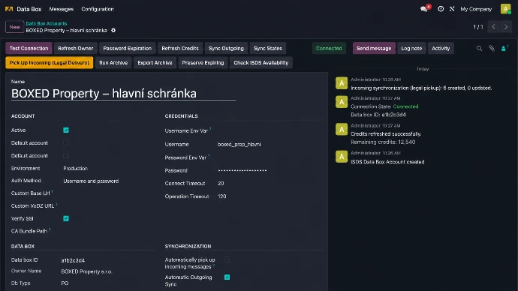Click Username Env Var field
This screenshot has width=518, height=291.
(x=269, y=130)
